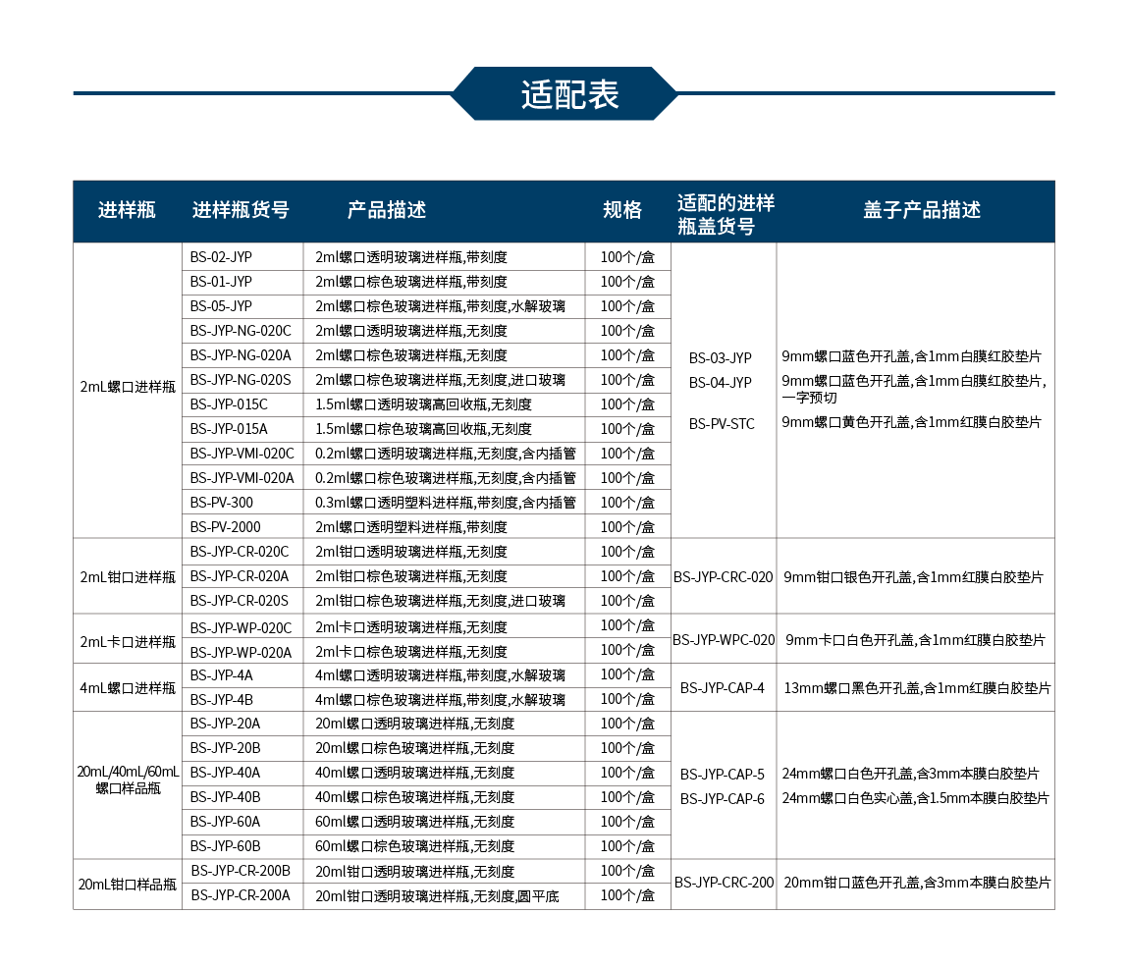Click the BS-JYP-NG-020A product code

click(x=241, y=355)
